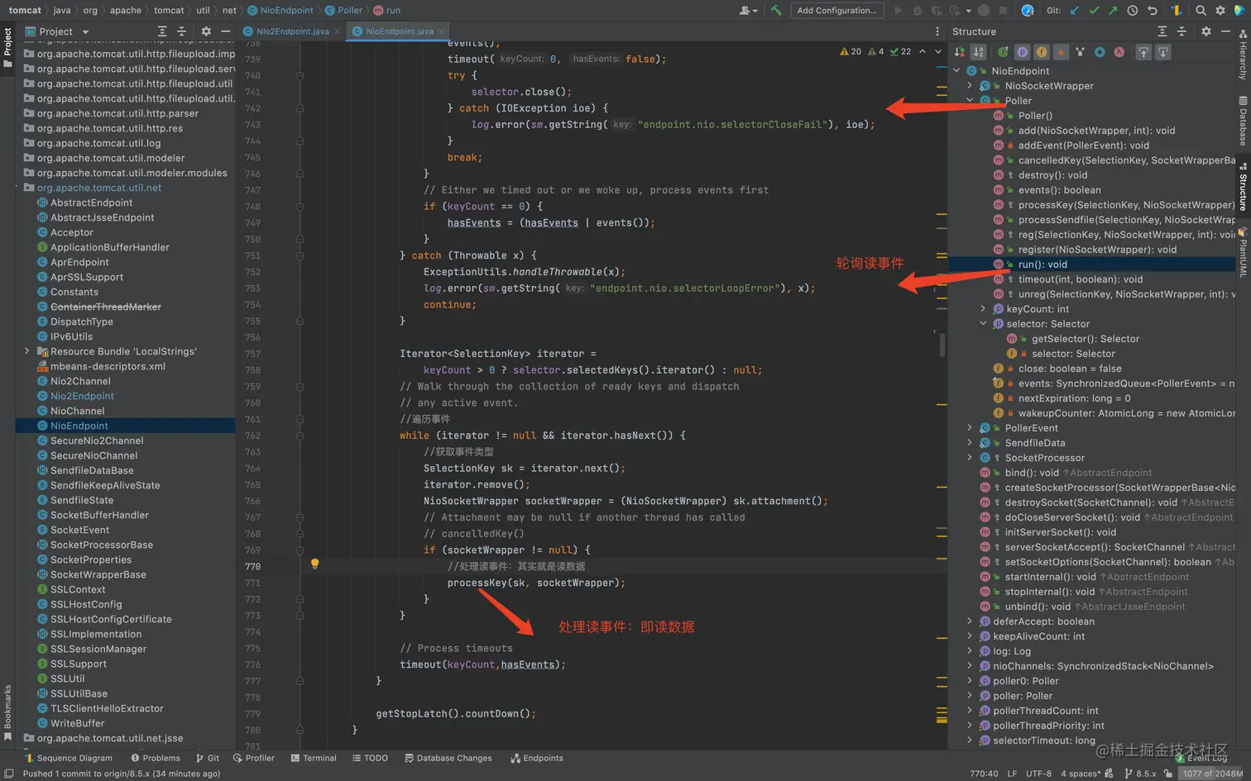Expand NioSocketWrapper node in Structure
Image resolution: width=1251 pixels, height=781 pixels.
pyautogui.click(x=970, y=86)
